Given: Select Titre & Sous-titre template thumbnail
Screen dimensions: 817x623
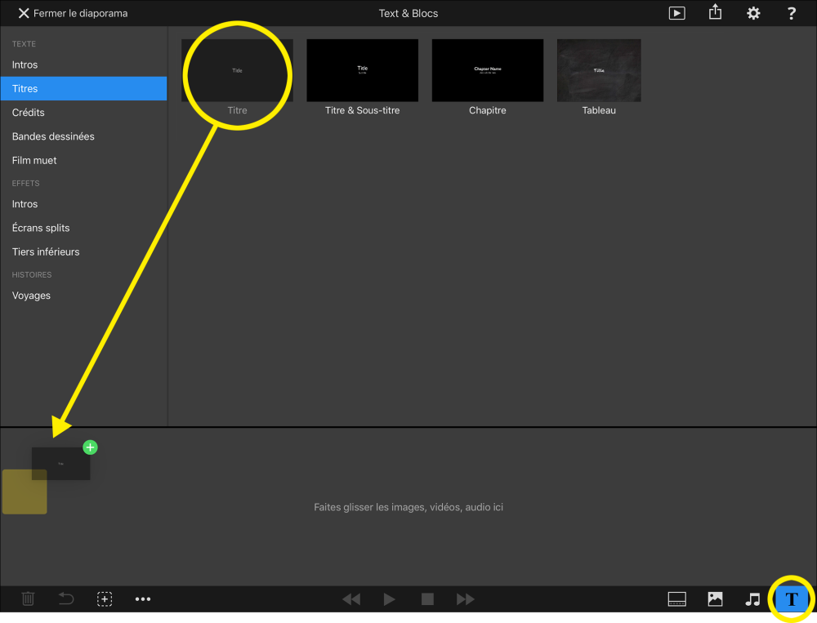Looking at the screenshot, I should pos(362,70).
